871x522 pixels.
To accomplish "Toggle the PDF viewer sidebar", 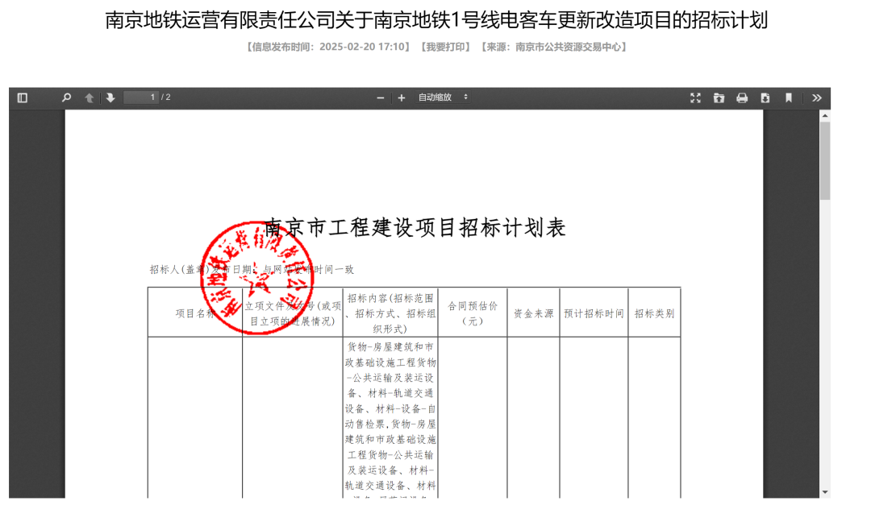I will pos(23,98).
